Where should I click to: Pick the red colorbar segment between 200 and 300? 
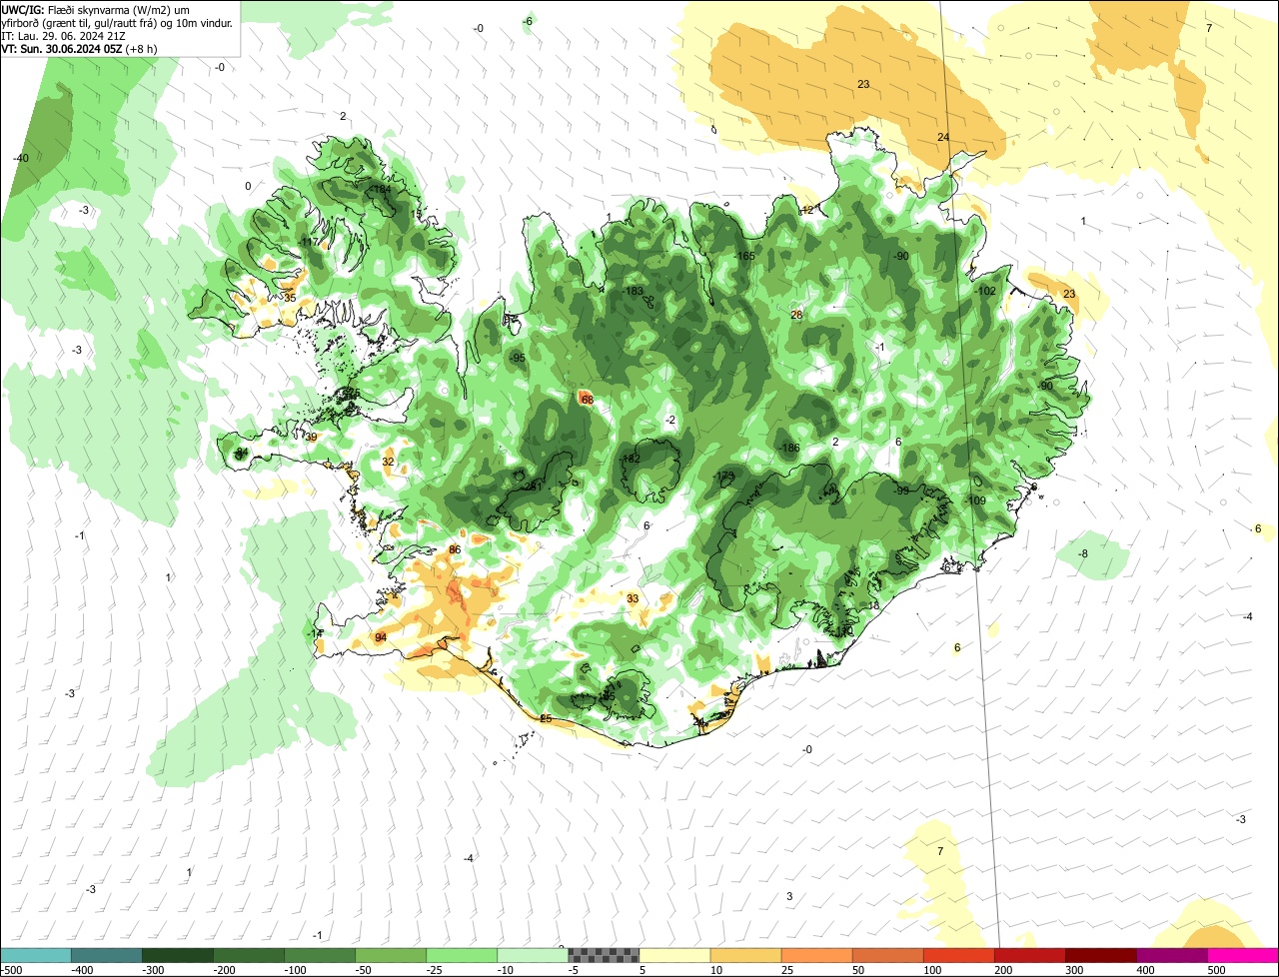click(x=1029, y=955)
